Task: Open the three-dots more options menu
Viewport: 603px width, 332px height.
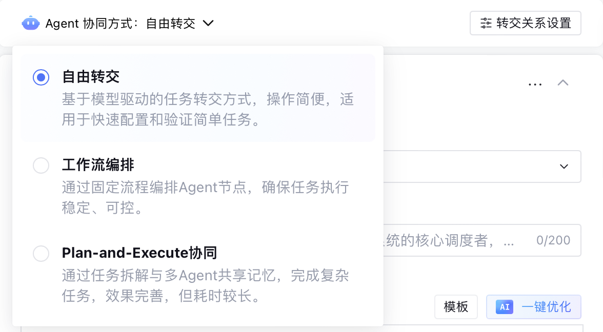Action: [535, 84]
